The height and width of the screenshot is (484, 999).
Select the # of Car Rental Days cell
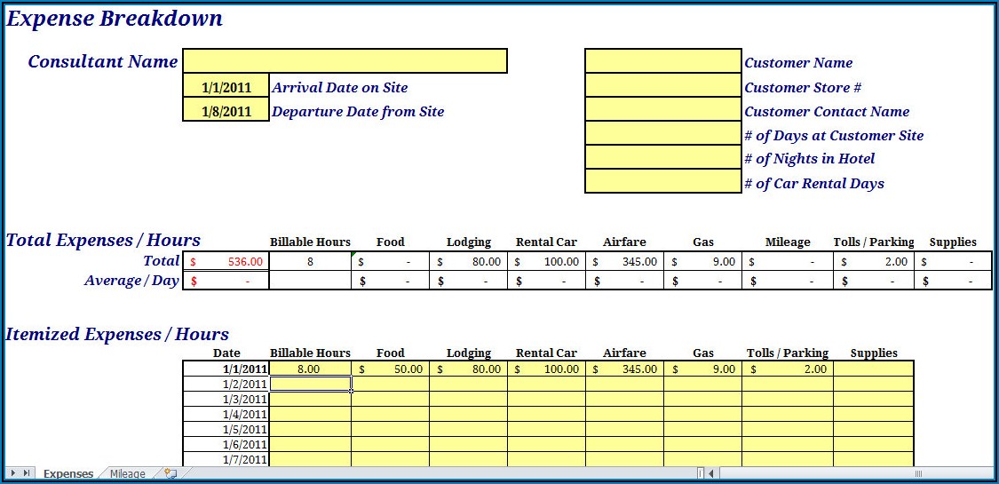coord(662,182)
